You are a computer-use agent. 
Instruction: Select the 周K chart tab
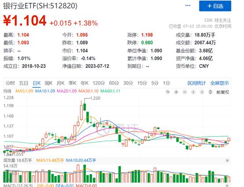point(48,83)
